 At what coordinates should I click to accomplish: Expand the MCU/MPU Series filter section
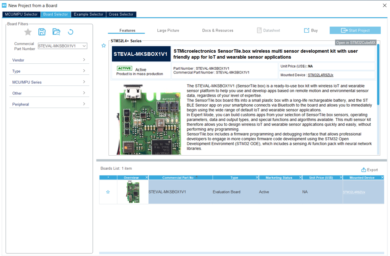[x=49, y=82]
